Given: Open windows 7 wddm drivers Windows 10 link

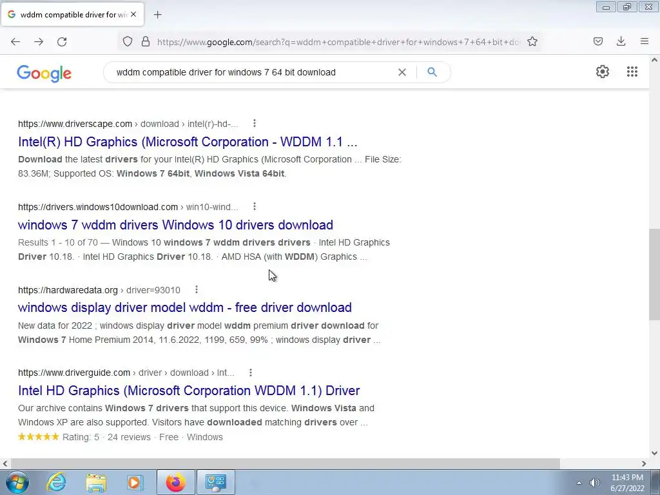Looking at the screenshot, I should pyautogui.click(x=175, y=225).
